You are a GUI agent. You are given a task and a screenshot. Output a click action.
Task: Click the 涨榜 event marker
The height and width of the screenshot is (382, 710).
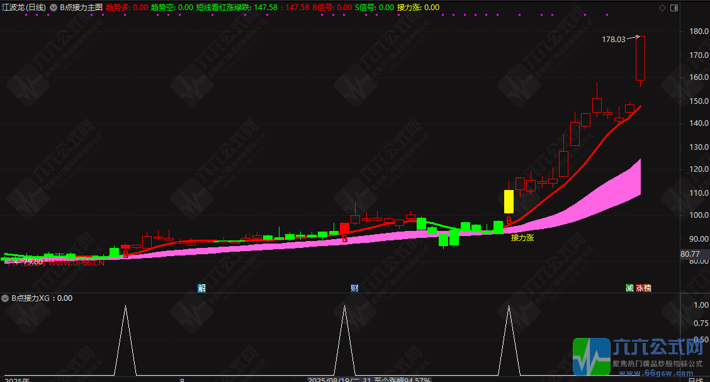pos(643,288)
